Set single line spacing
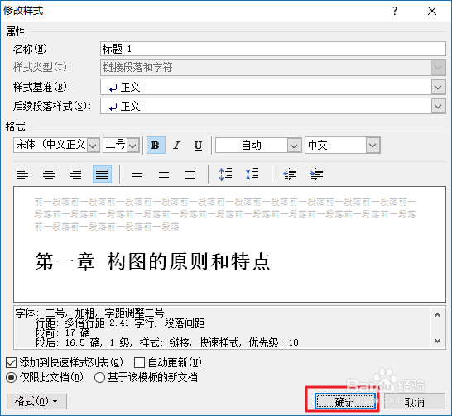Screen dimensions: 452x416 137,175
